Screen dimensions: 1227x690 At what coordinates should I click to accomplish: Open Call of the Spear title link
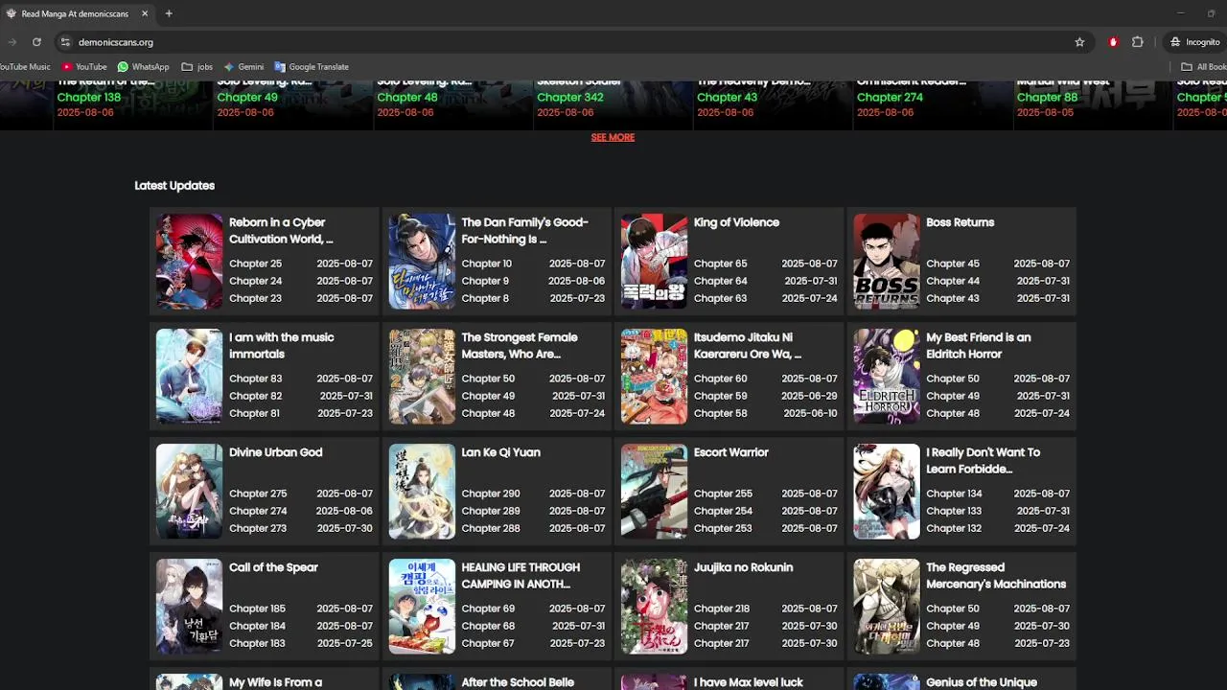(273, 567)
